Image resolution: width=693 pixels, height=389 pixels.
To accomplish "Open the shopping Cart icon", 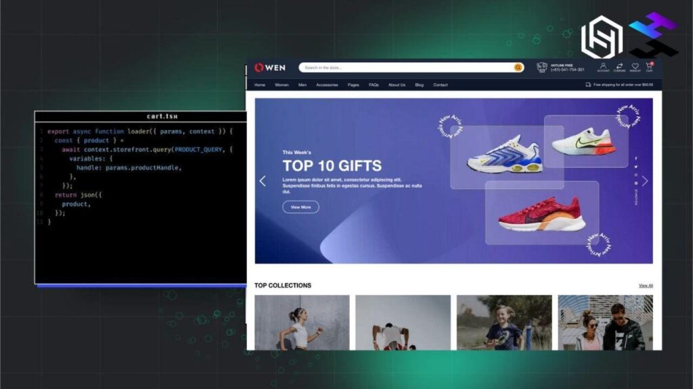I will click(x=650, y=67).
